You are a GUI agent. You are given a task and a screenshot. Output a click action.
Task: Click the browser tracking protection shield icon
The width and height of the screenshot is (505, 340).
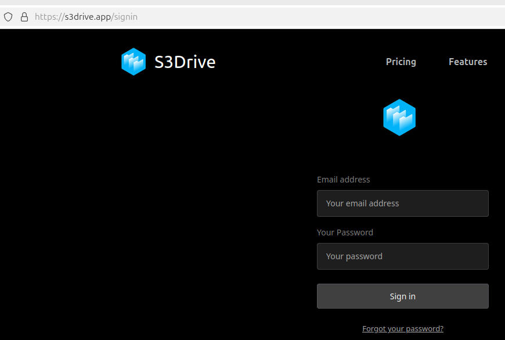pos(8,17)
